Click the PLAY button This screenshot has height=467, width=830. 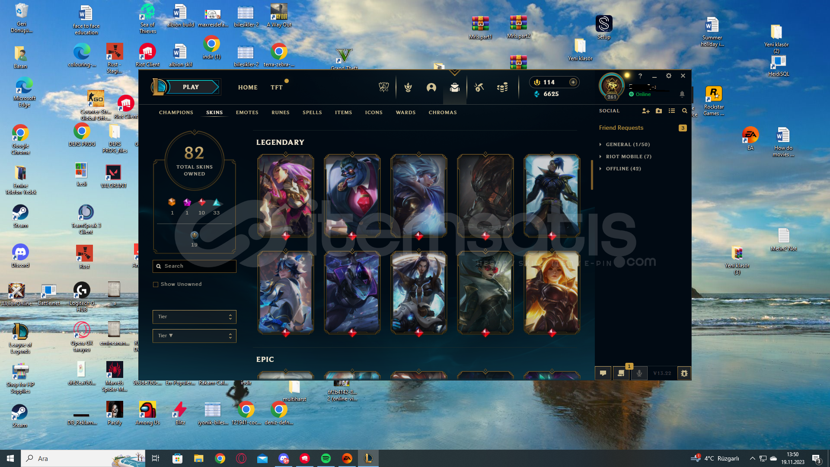(191, 87)
